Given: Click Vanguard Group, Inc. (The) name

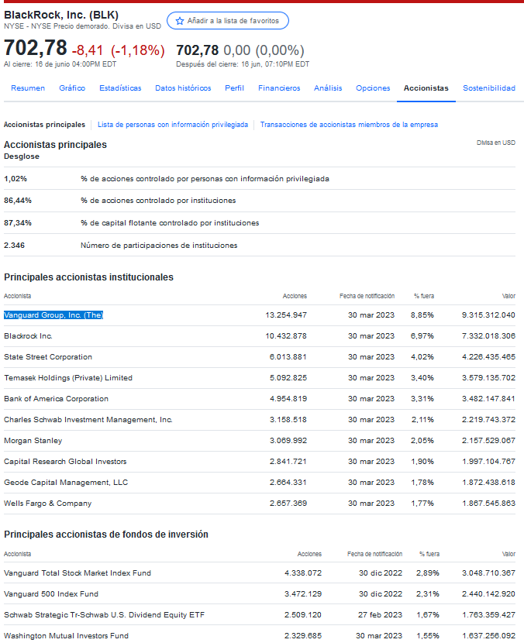Looking at the screenshot, I should [x=53, y=315].
